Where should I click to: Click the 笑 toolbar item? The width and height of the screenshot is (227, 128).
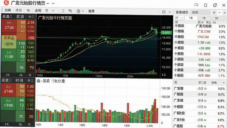tap(47, 11)
